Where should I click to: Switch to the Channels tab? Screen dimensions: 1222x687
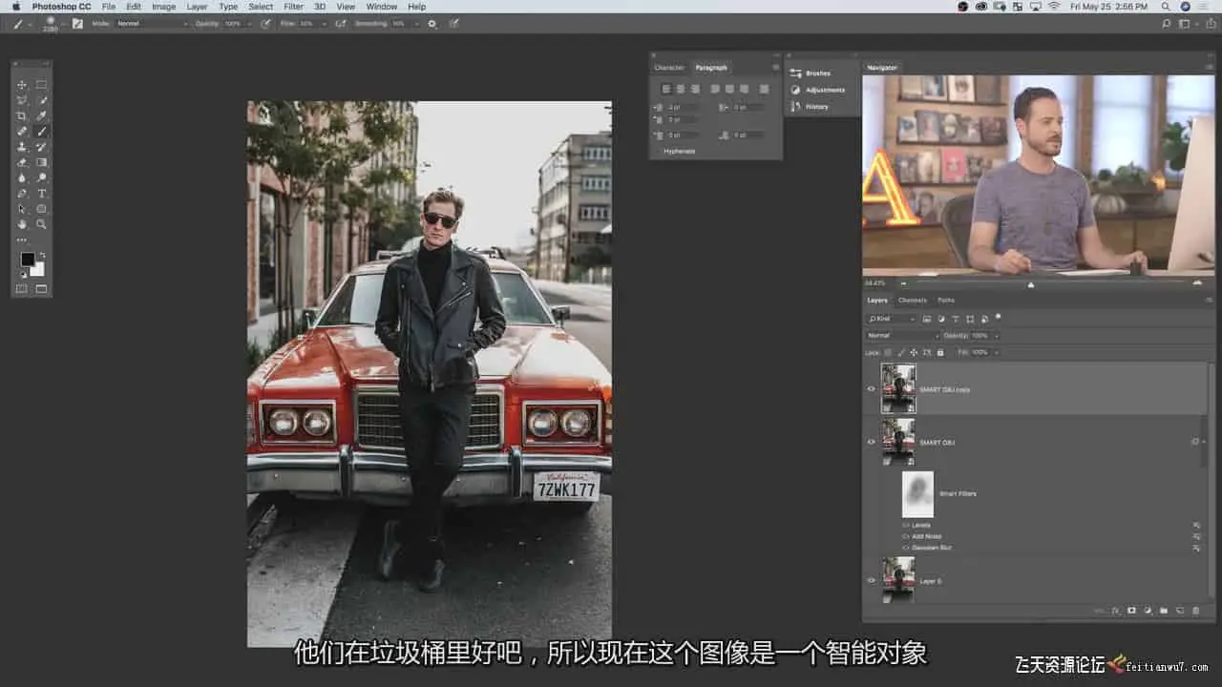coord(912,301)
